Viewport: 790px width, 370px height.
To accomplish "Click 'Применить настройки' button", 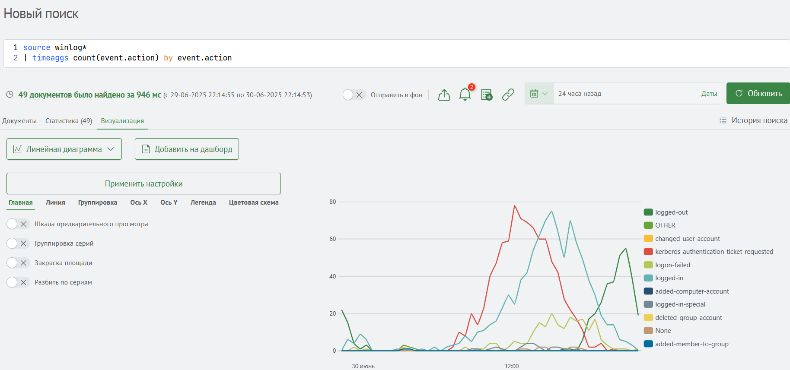I will 143,183.
